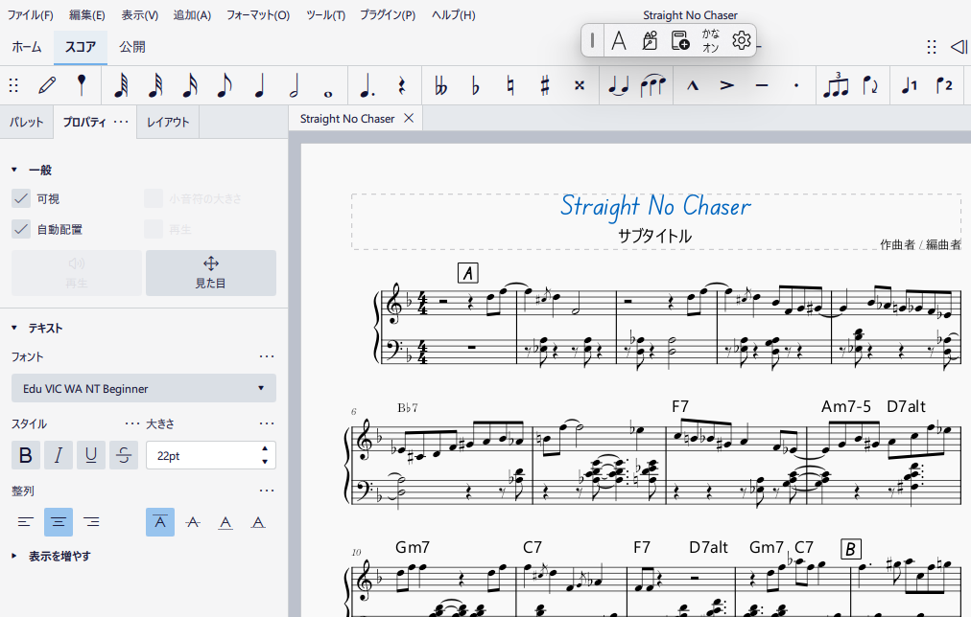
Task: Switch to the レイアウト panel tab
Action: (x=168, y=122)
